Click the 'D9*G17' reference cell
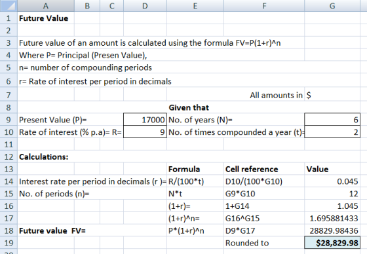367x254 pixels. coord(240,231)
